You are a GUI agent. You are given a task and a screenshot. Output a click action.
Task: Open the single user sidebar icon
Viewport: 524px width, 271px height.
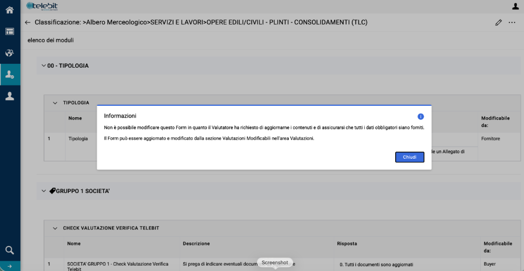(x=9, y=96)
